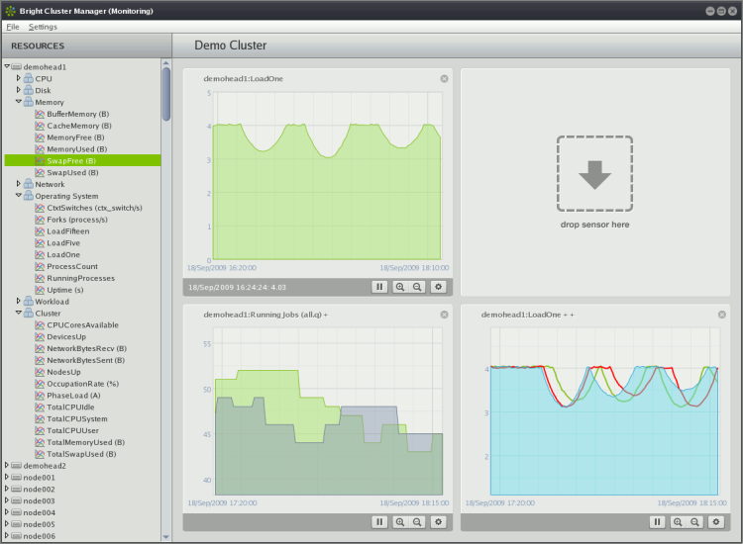Click the NetworkBytesRecv (B) sensor icon
This screenshot has width=743, height=544.
tap(40, 348)
